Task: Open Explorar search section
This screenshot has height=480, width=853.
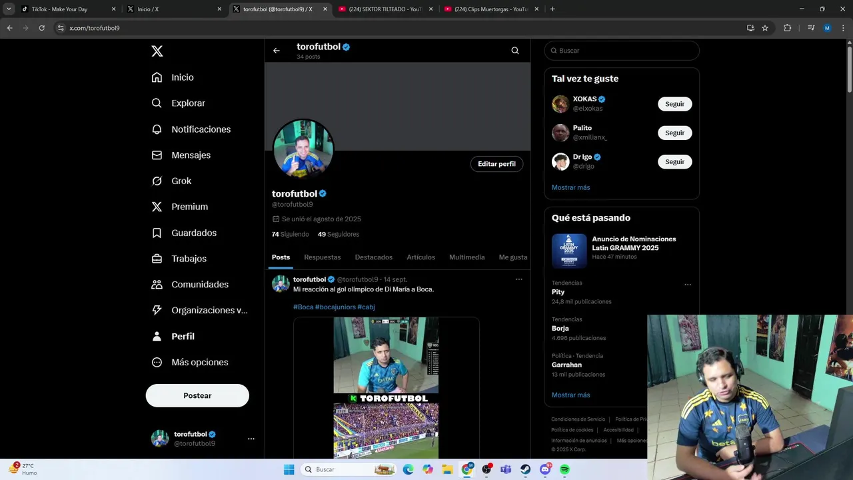Action: 178,103
